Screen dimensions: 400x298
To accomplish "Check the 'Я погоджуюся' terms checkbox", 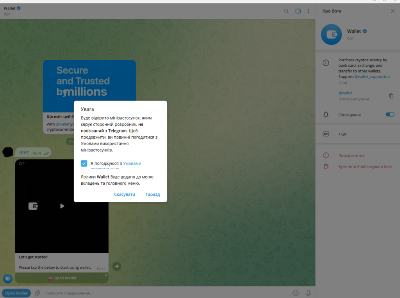I will (84, 163).
